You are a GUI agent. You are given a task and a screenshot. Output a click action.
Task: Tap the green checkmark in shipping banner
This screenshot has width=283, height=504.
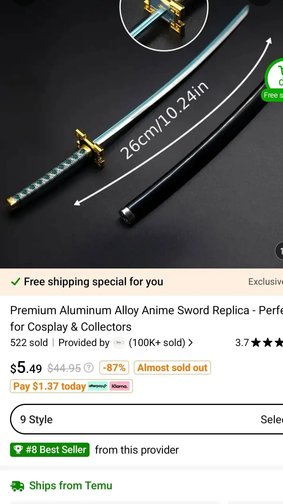pos(15,282)
